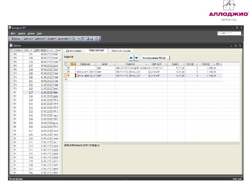
Task: Click the orders list scroll-up arrow
Action: click(x=59, y=51)
